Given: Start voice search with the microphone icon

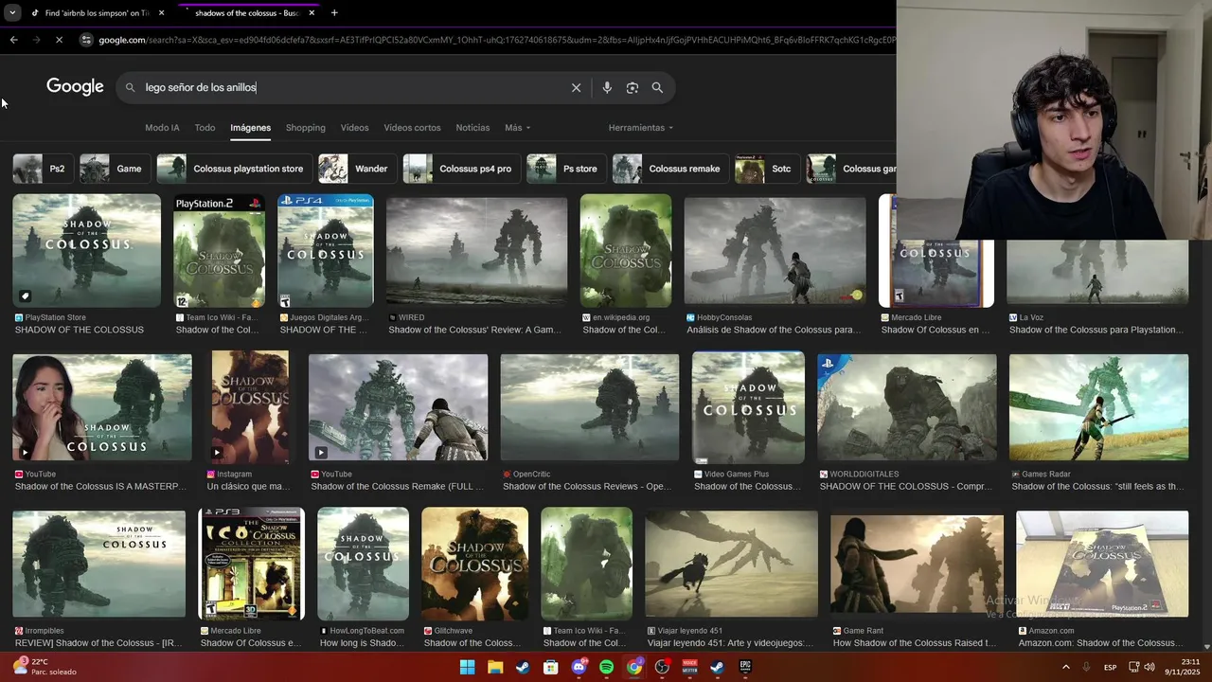Looking at the screenshot, I should 607,87.
